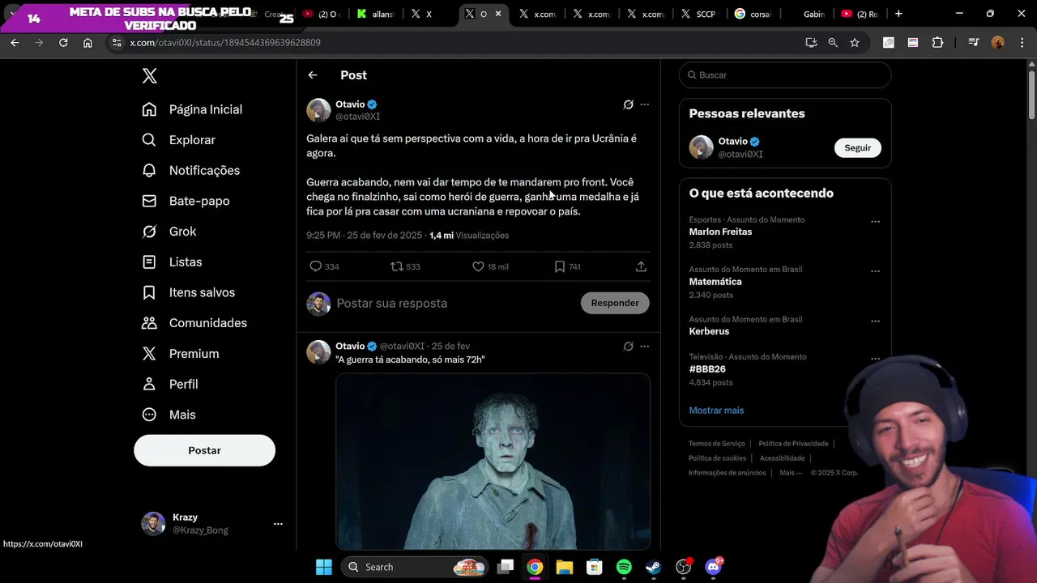
Task: Open Política de cookies link
Action: pyautogui.click(x=717, y=458)
